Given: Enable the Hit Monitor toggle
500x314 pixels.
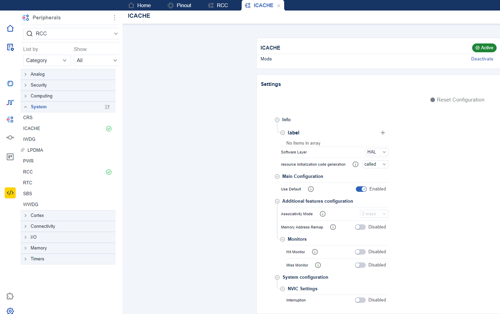Looking at the screenshot, I should (360, 252).
